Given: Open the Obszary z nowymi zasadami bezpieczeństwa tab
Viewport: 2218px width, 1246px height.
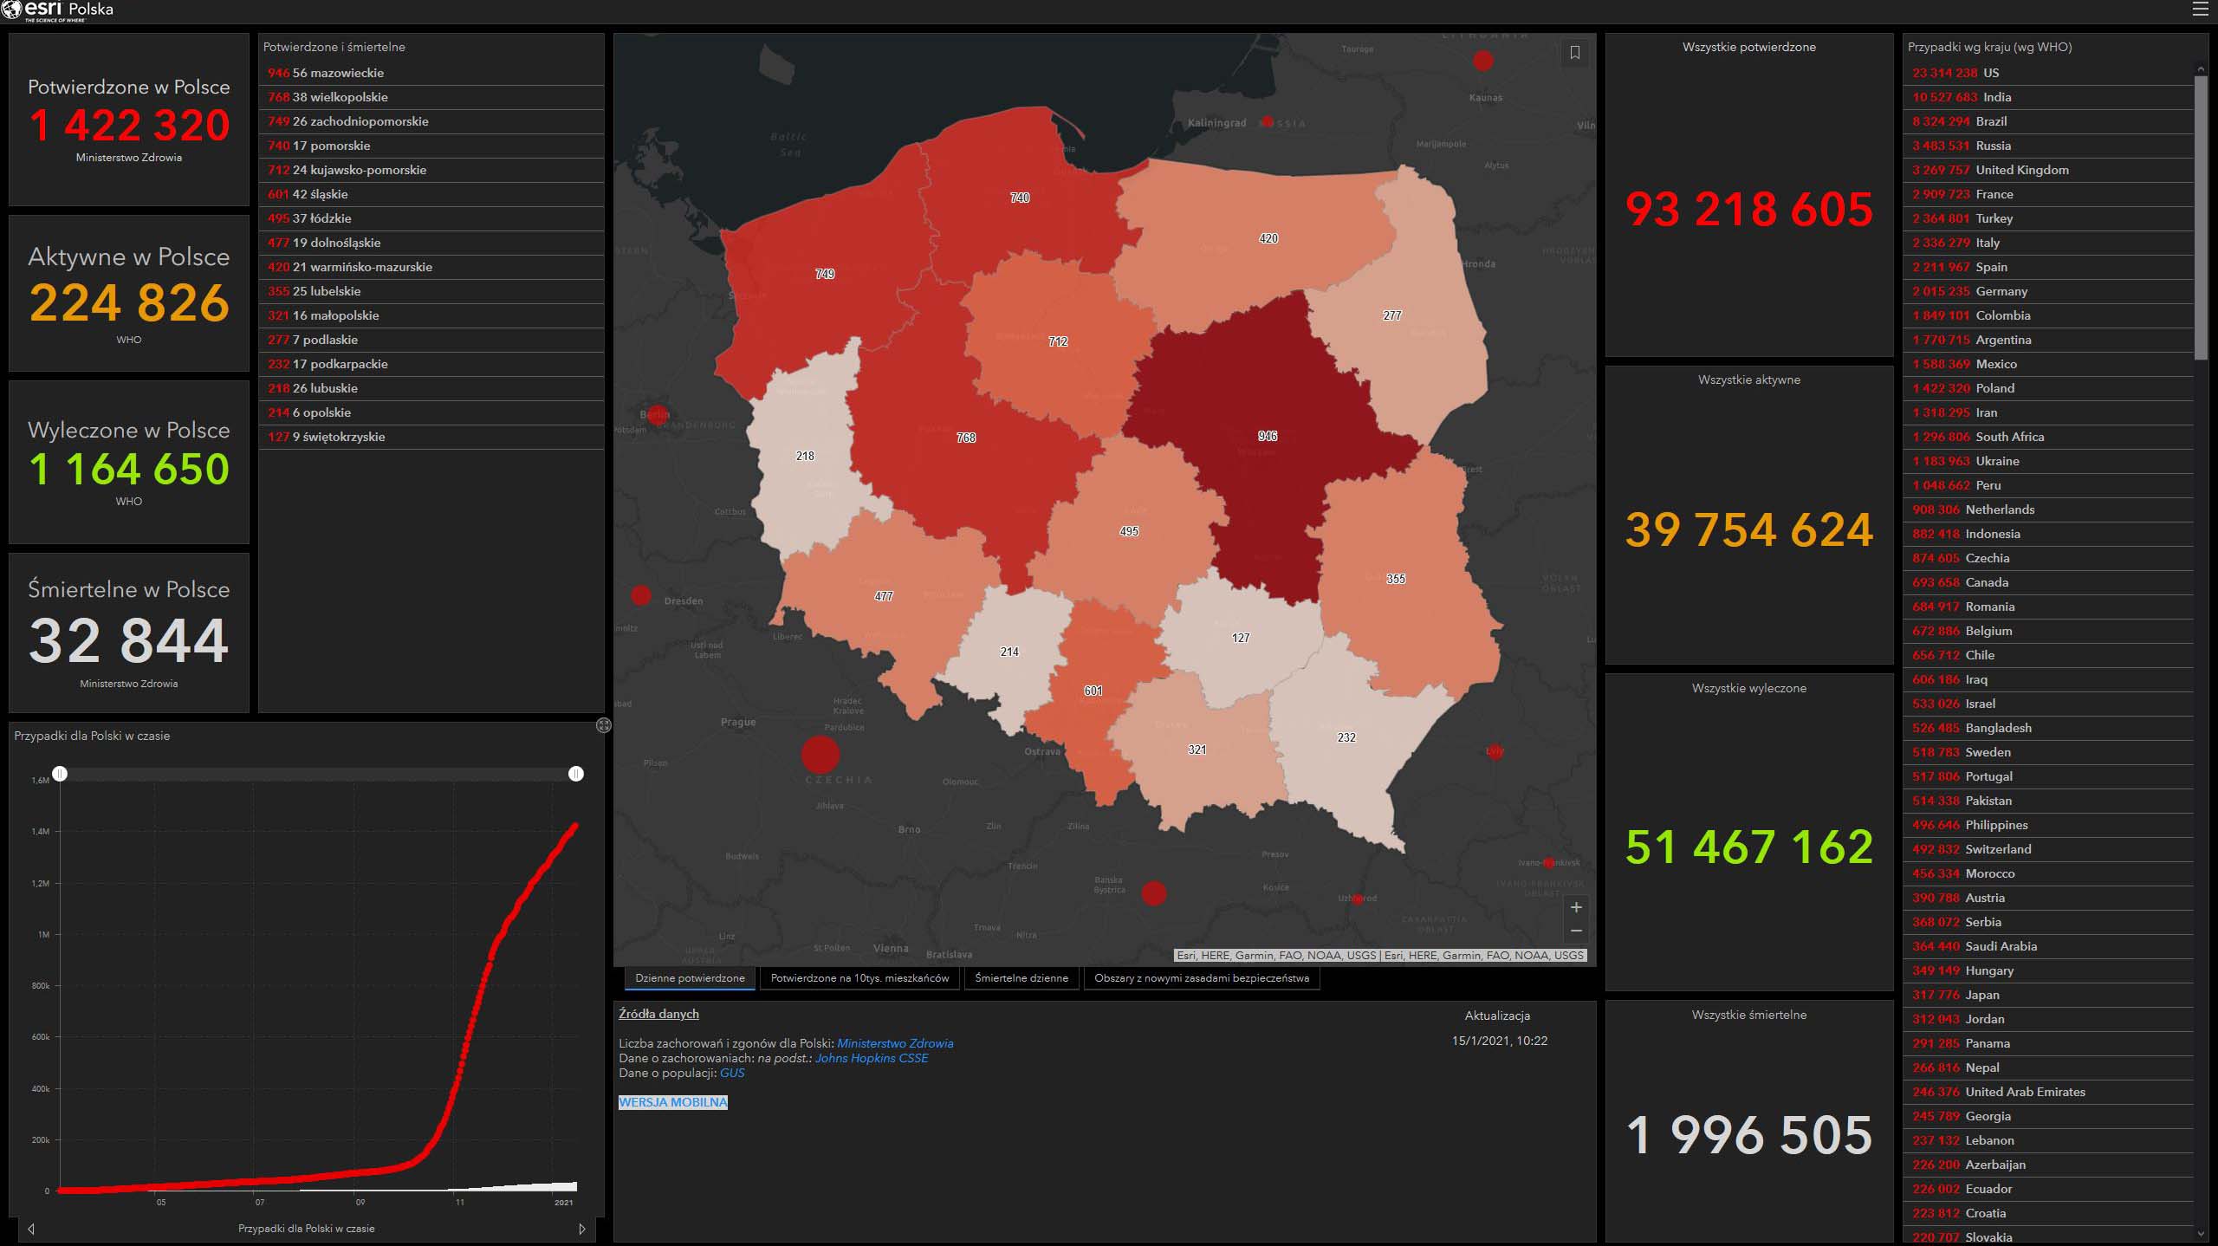Looking at the screenshot, I should coord(1201,978).
